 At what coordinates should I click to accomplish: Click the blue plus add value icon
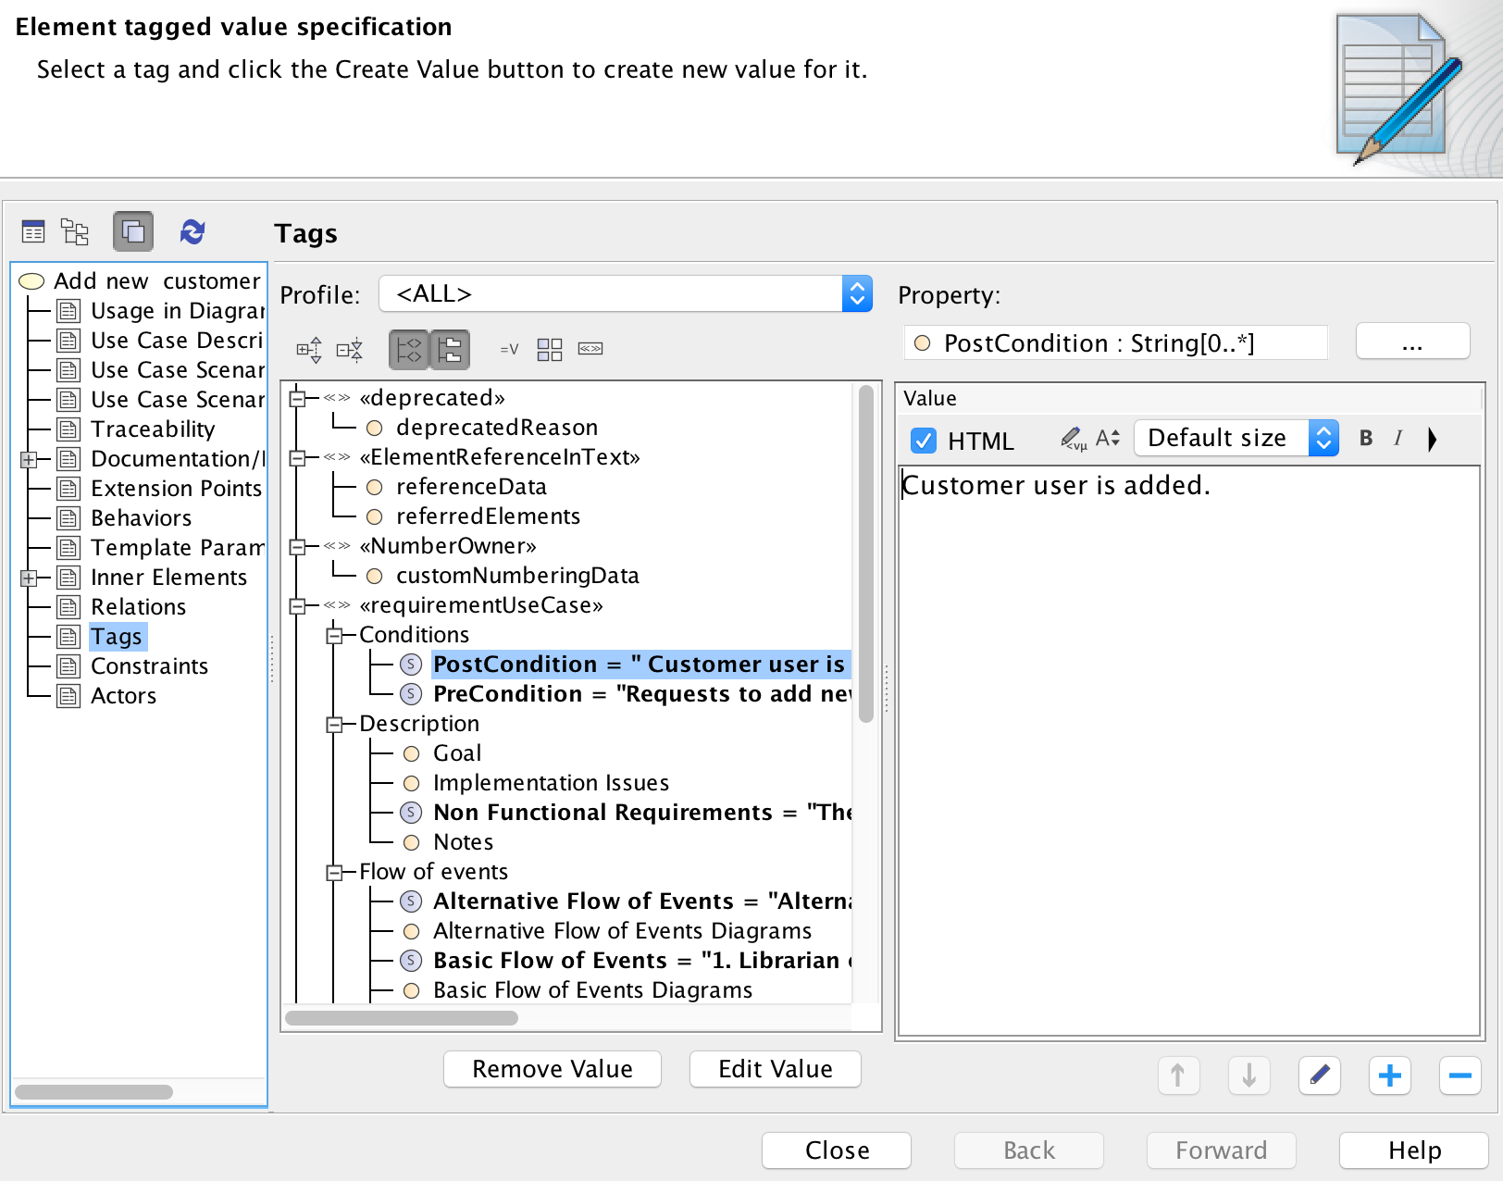(1389, 1075)
